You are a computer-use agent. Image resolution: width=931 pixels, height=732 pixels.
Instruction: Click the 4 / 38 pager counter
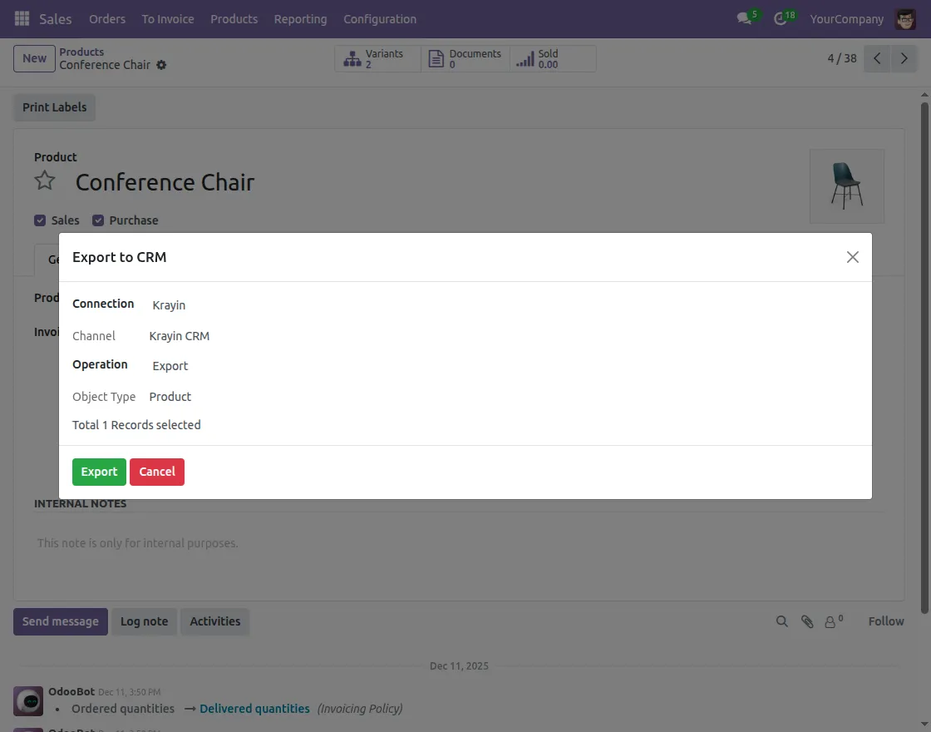point(842,58)
